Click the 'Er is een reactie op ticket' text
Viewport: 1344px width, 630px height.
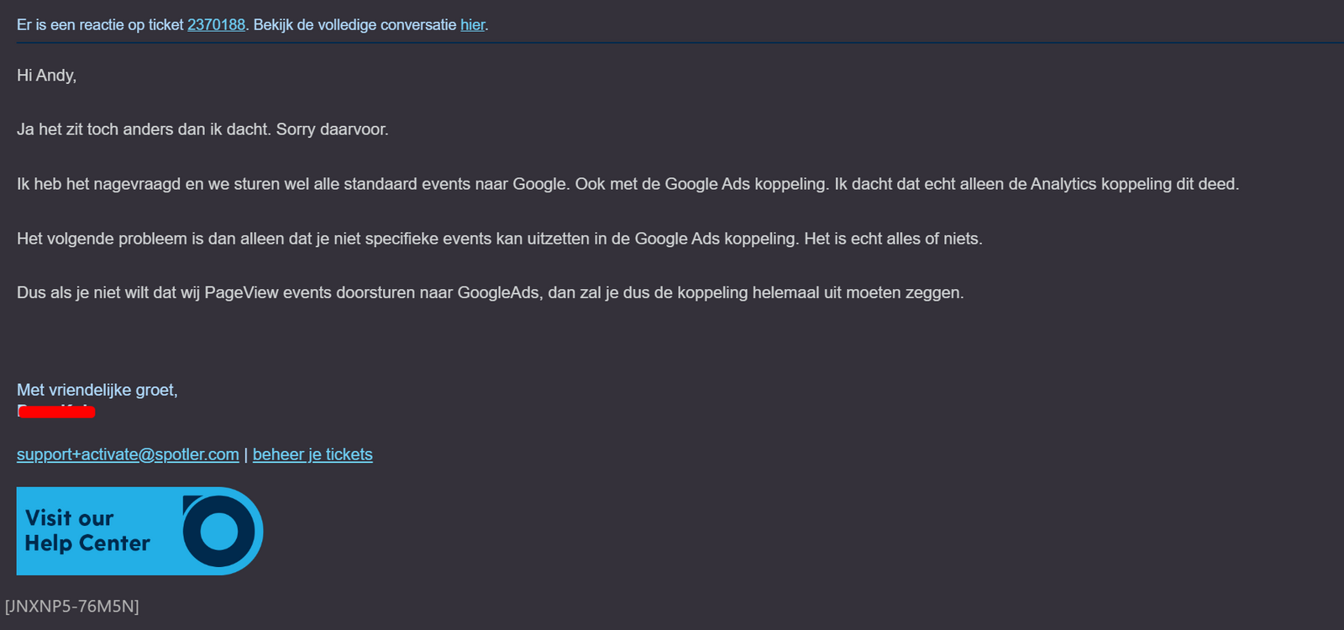[99, 25]
